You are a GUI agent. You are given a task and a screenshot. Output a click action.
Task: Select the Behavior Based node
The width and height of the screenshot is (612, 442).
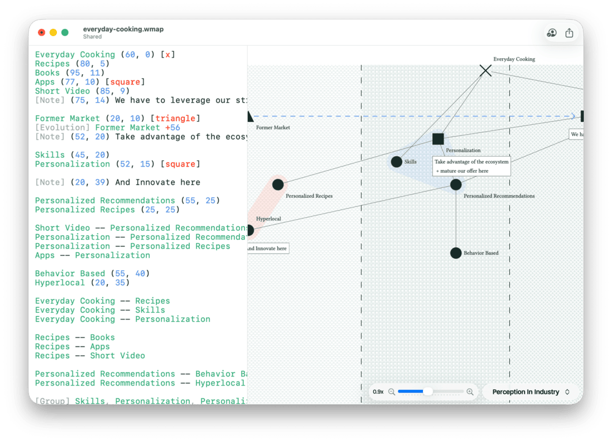pos(456,252)
